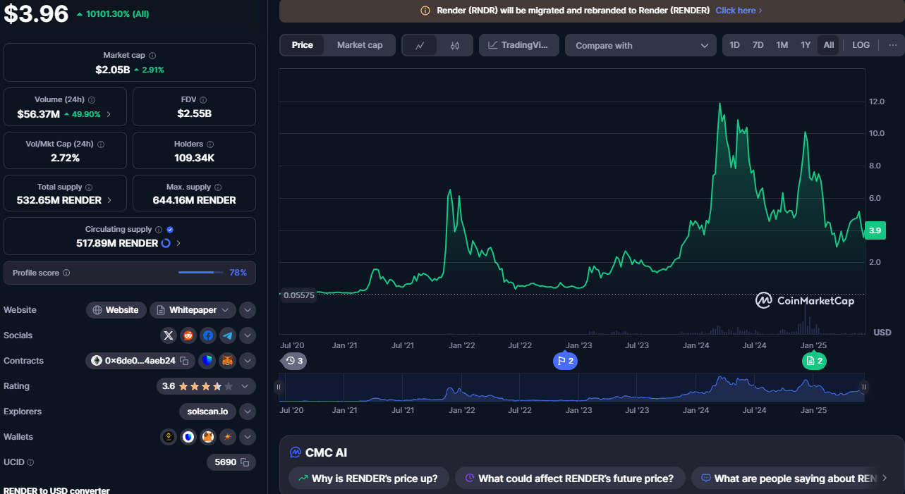Open the chart more-options (three dots) menu
This screenshot has width=905, height=494.
[892, 45]
